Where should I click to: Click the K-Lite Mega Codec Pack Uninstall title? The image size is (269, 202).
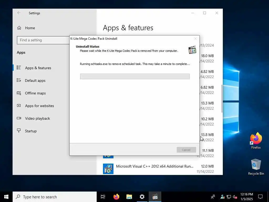pos(94,39)
